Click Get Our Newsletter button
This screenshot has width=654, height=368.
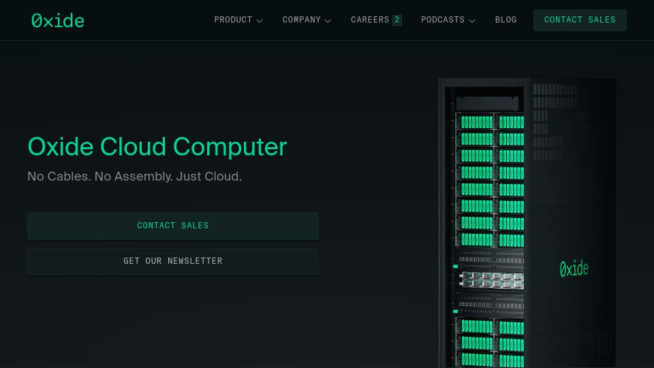(173, 262)
